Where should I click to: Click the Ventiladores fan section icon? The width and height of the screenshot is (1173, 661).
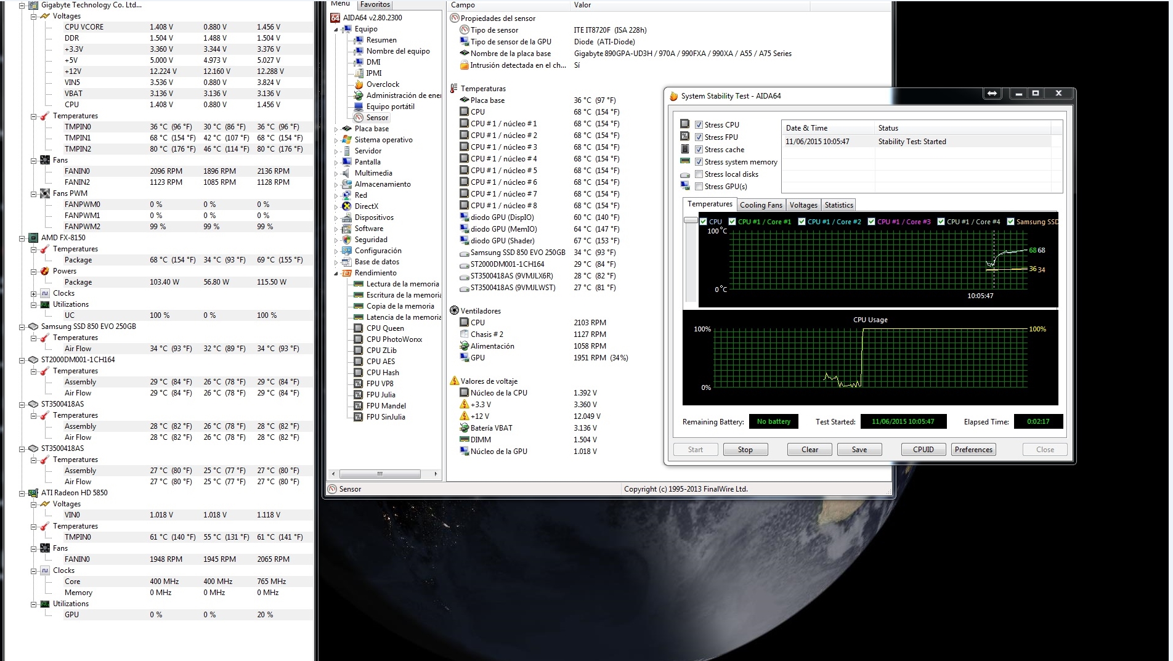tap(455, 311)
